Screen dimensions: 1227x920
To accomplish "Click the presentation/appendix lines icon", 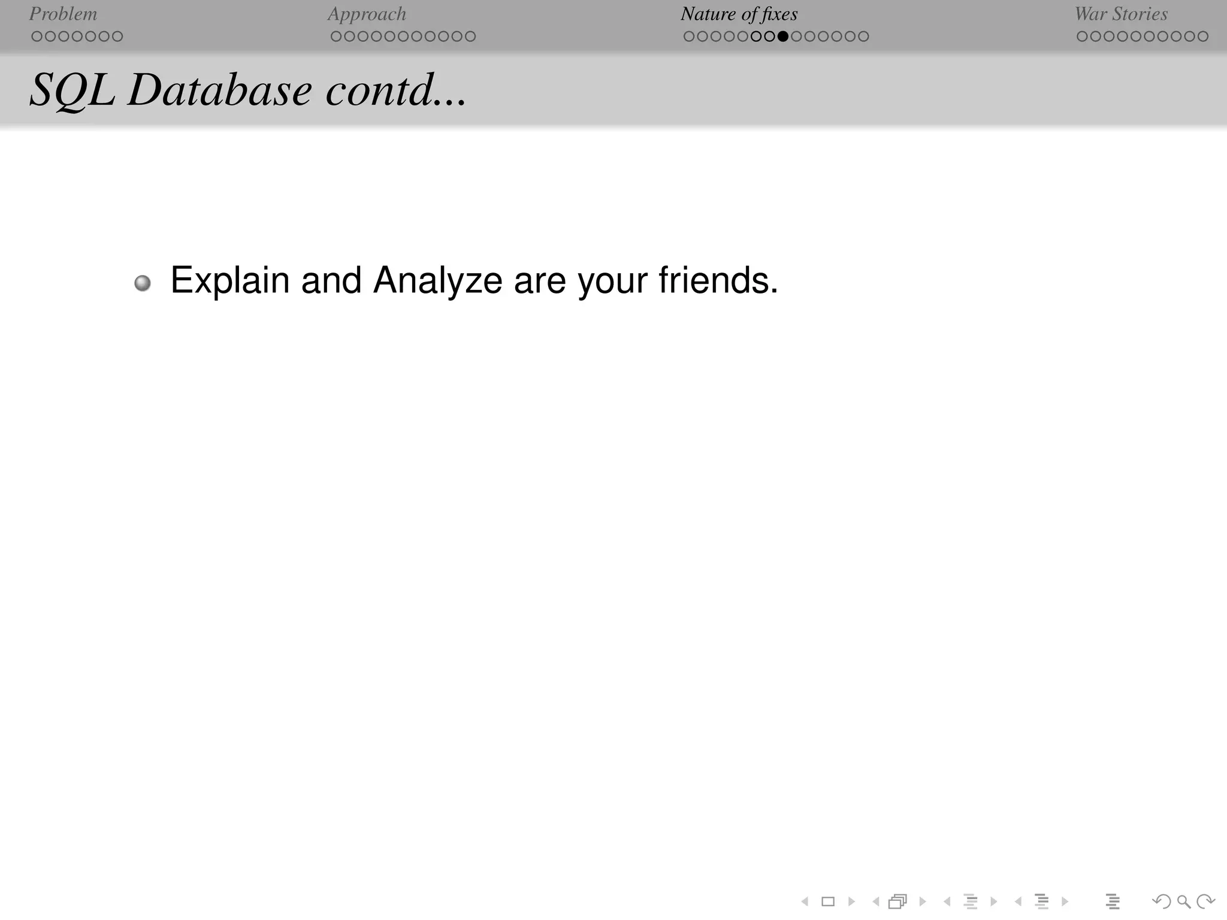I will pyautogui.click(x=1113, y=901).
